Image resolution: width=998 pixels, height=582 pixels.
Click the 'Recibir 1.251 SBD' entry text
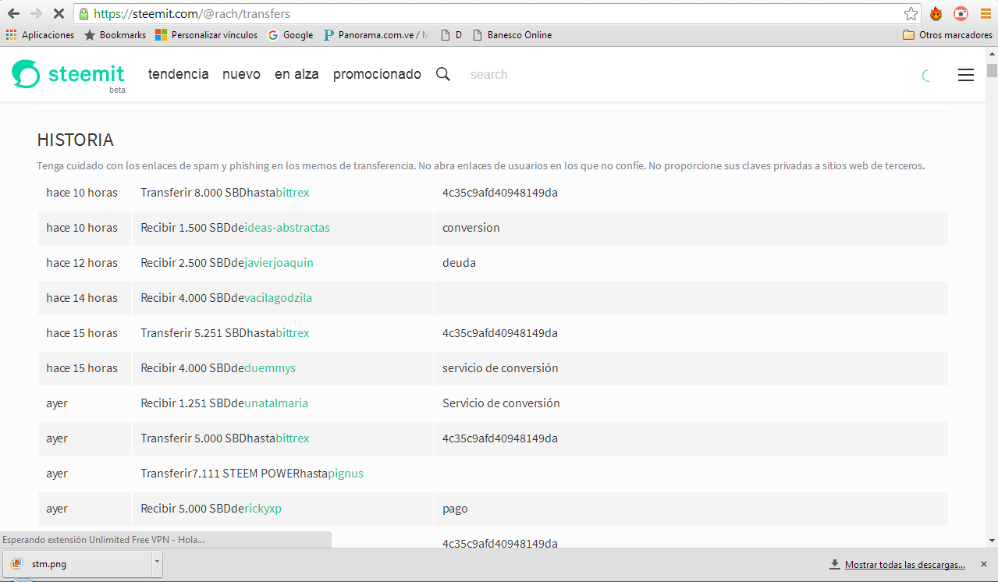(x=186, y=403)
